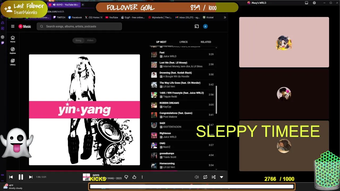
Task: Click the help icon in Mexy's WRLD titlebar
Action: 314,3
